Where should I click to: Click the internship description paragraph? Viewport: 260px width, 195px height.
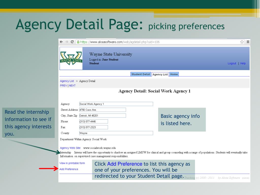click(x=161, y=154)
